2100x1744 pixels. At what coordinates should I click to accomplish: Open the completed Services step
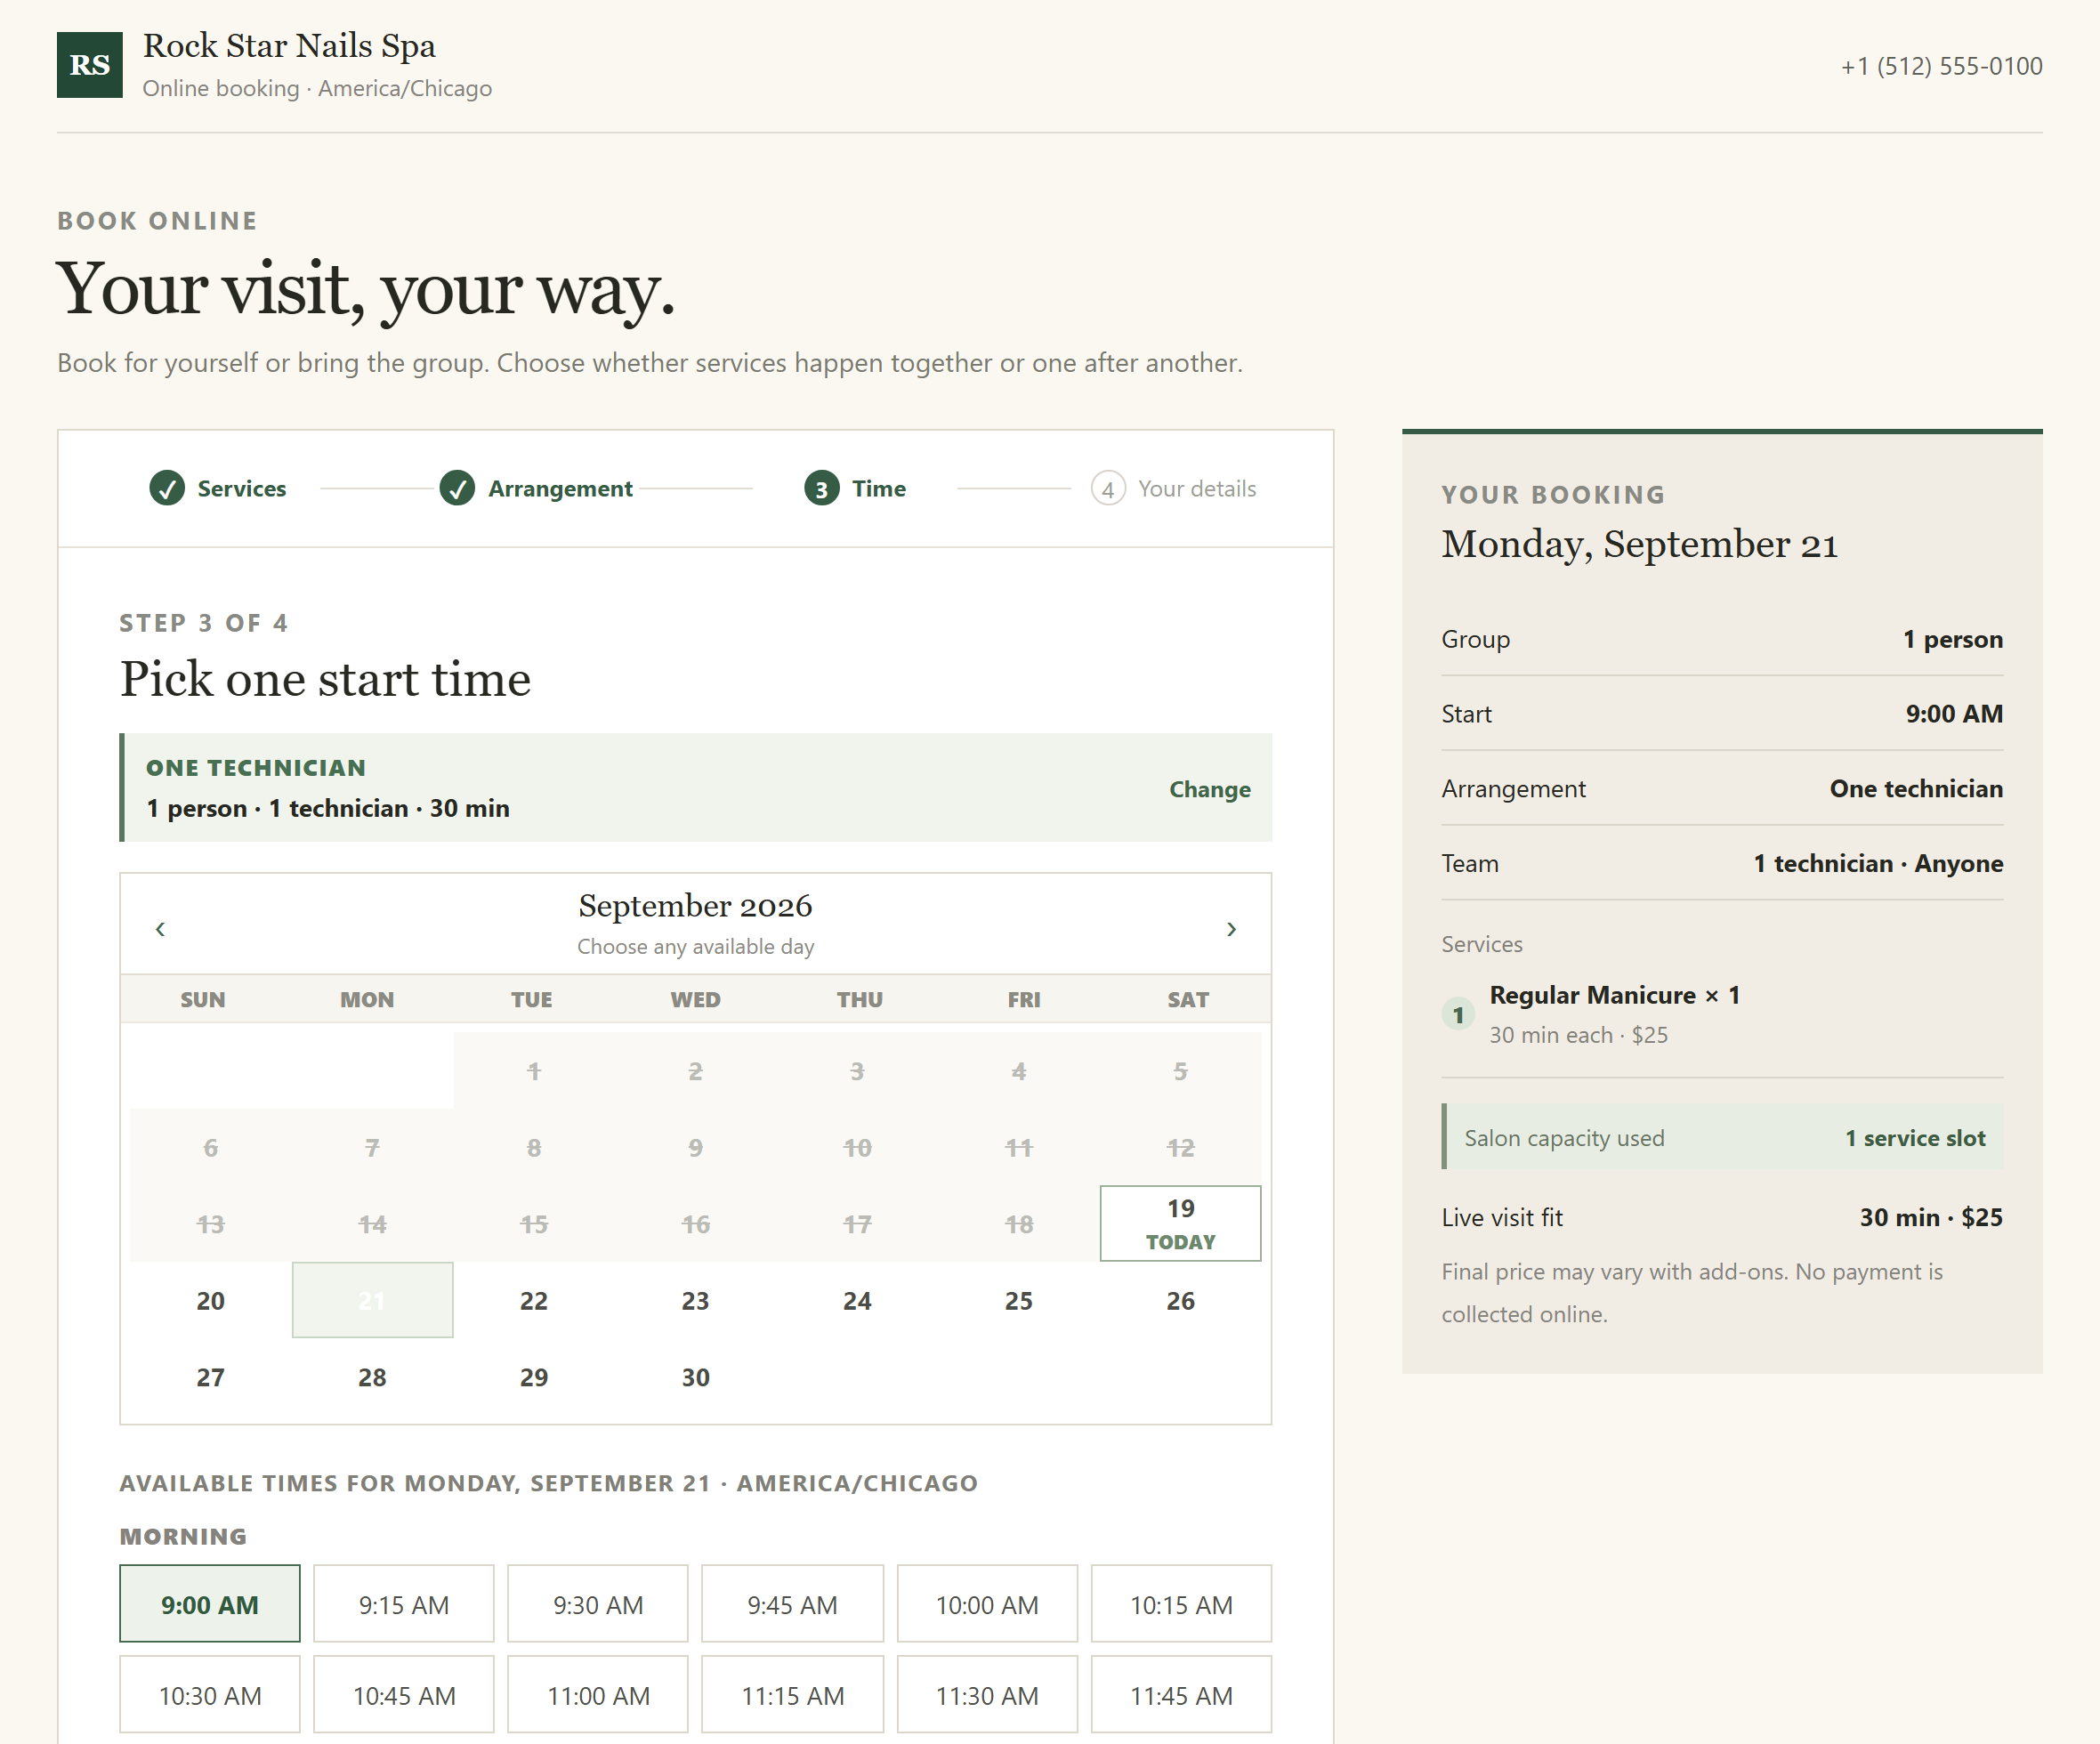tap(218, 488)
